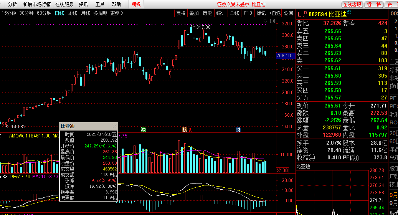Image resolution: width=398 pixels, height=215 pixels.
Task: Click the green 减 marker on chart
Action: (x=144, y=130)
